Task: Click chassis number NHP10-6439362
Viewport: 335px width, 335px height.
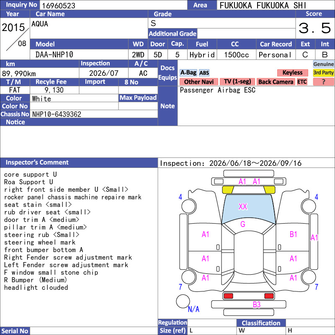Action: coord(57,114)
